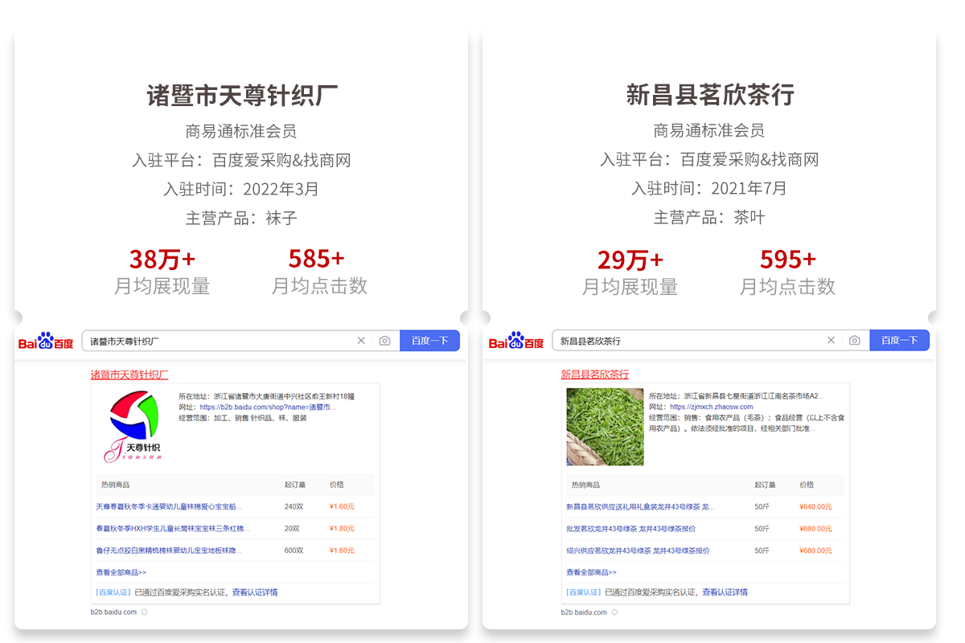The height and width of the screenshot is (643, 965).
Task: Click 查看认证详情 in 茗欣茶行 card
Action: pyautogui.click(x=725, y=592)
